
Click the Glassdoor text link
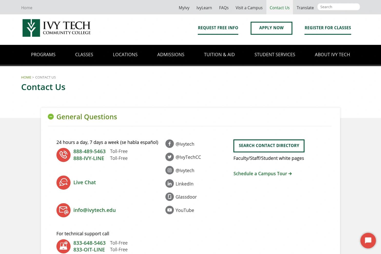pos(186,197)
